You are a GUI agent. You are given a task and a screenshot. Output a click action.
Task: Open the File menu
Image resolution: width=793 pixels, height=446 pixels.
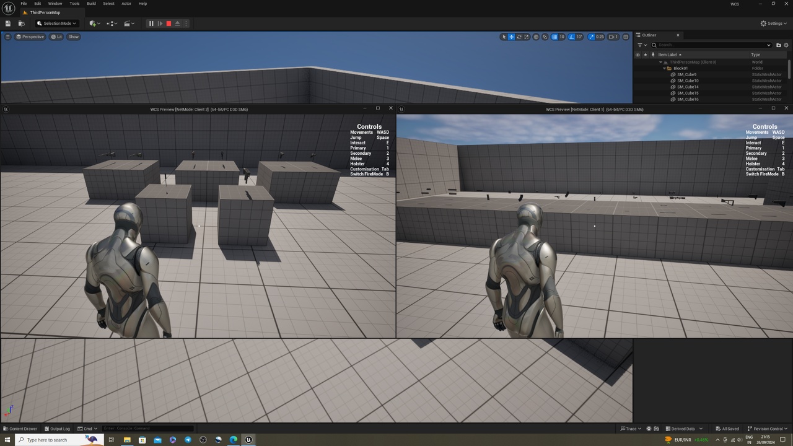24,4
